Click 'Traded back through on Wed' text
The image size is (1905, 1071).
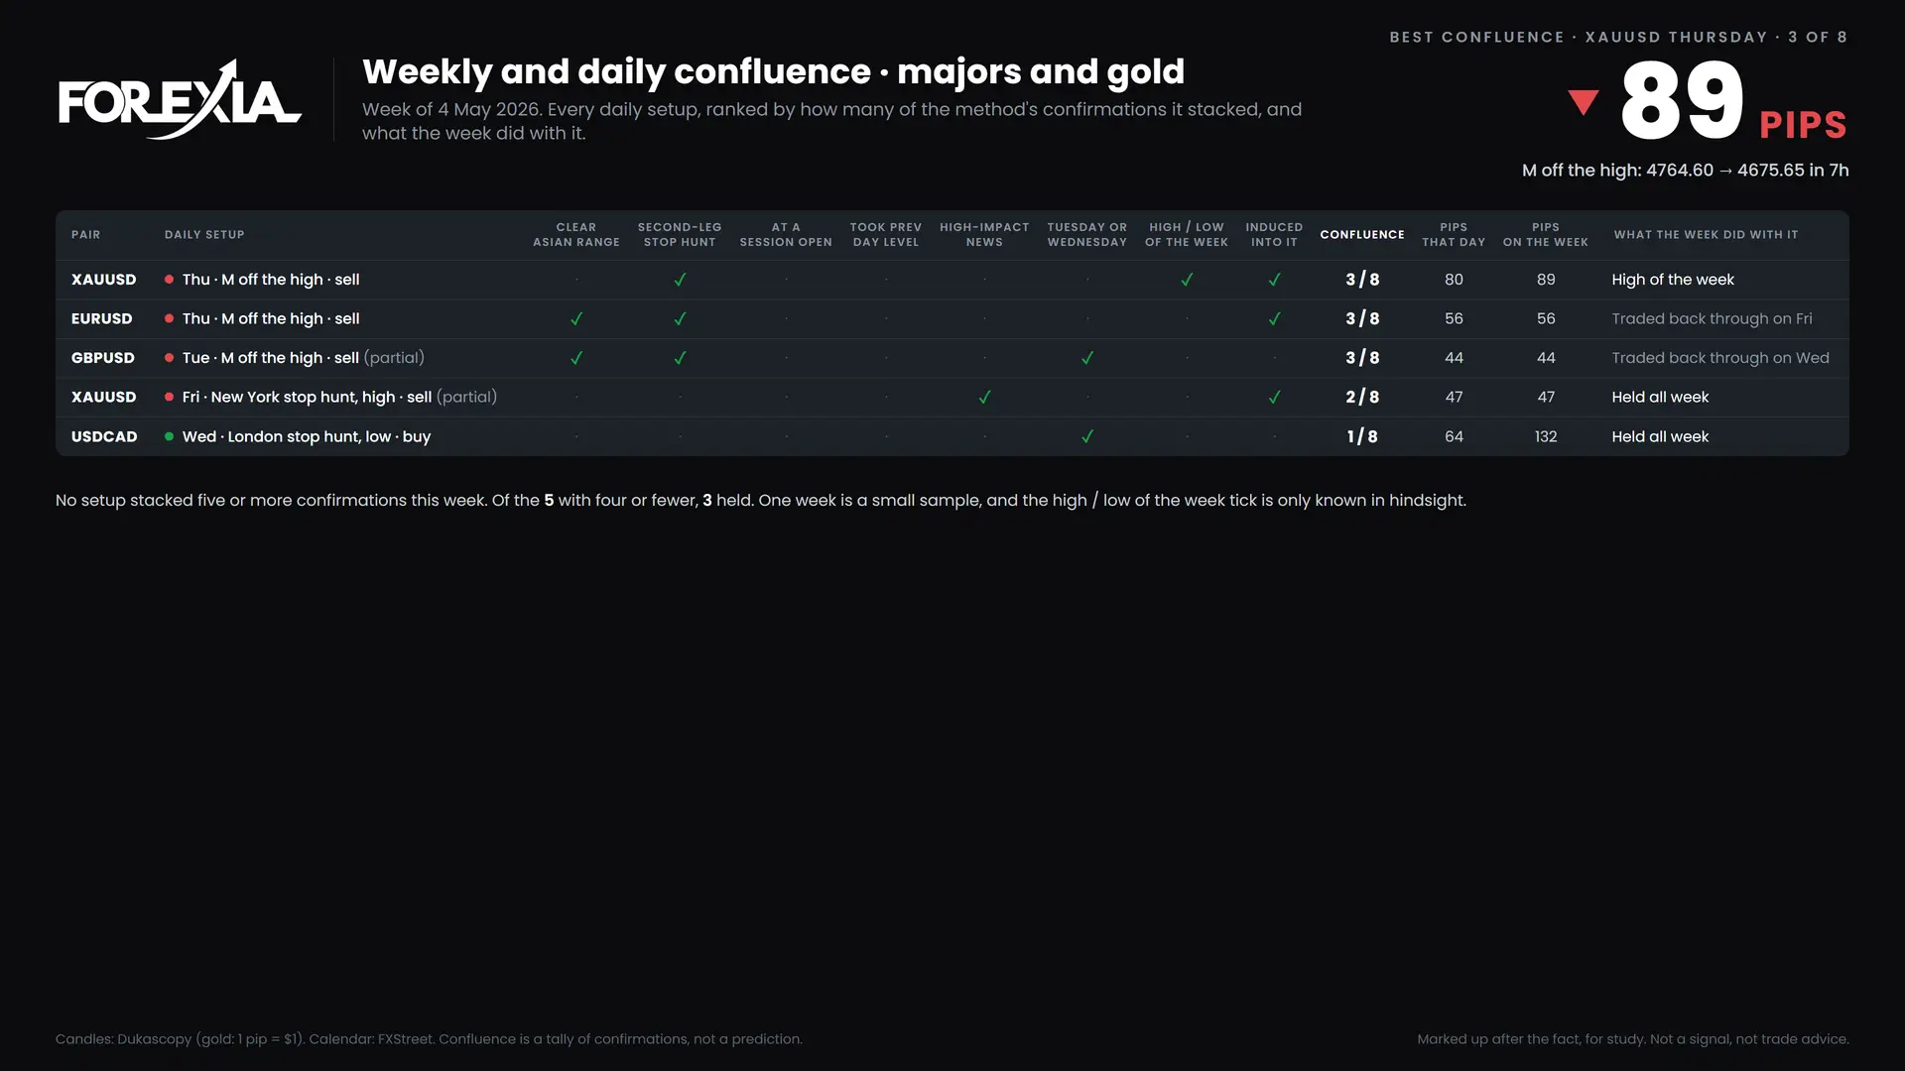point(1720,358)
